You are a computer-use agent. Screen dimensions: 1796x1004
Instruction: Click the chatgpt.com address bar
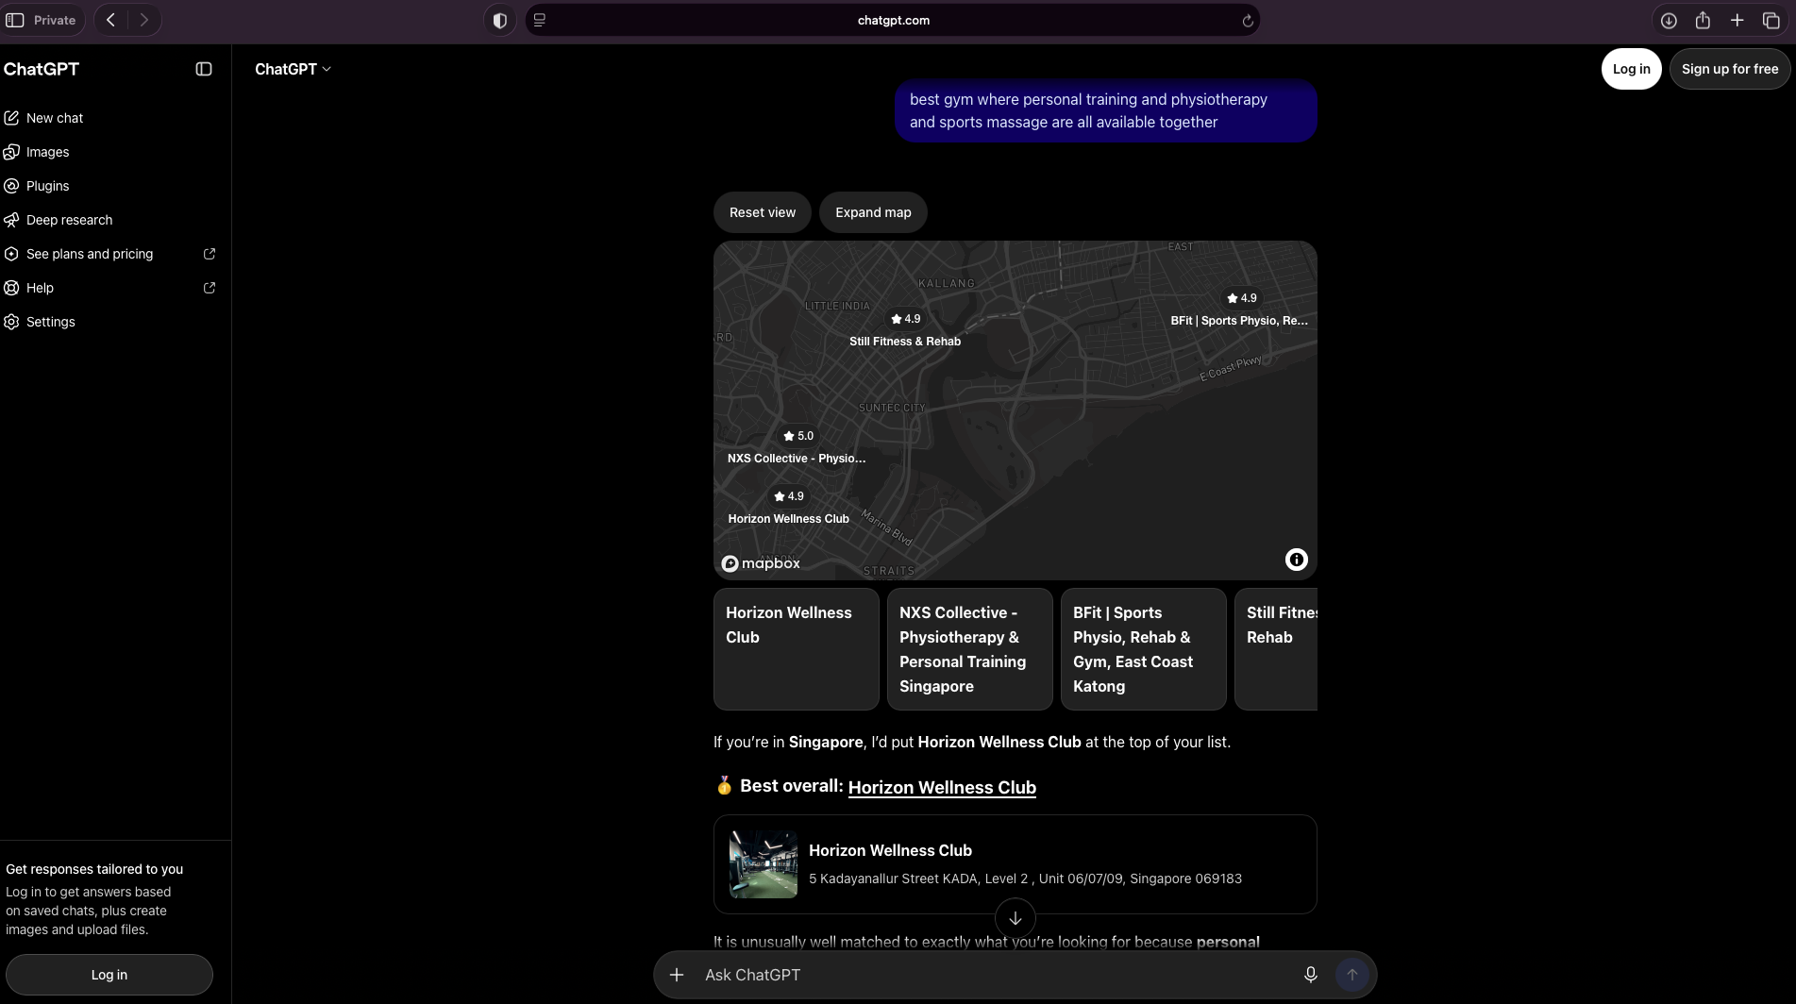(893, 20)
